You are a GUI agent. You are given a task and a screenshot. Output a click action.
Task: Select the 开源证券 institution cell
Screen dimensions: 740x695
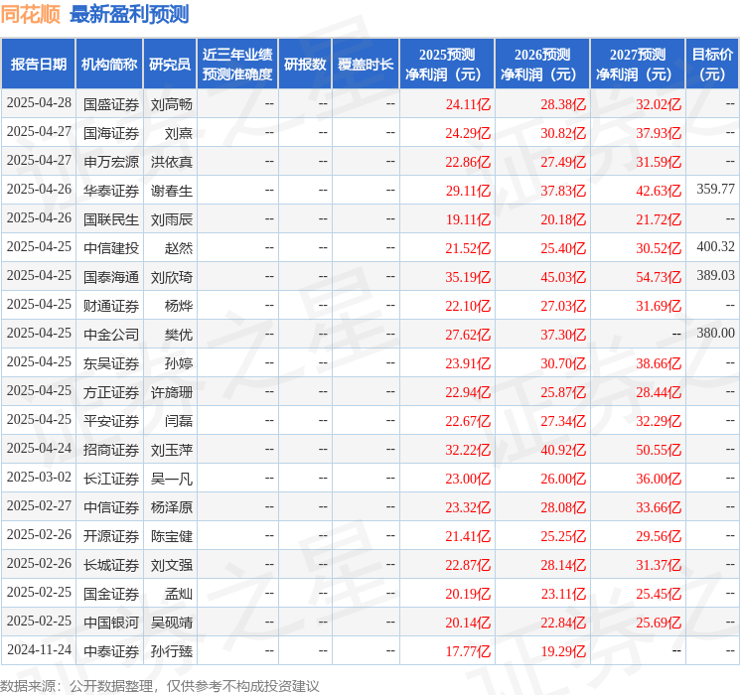(111, 536)
